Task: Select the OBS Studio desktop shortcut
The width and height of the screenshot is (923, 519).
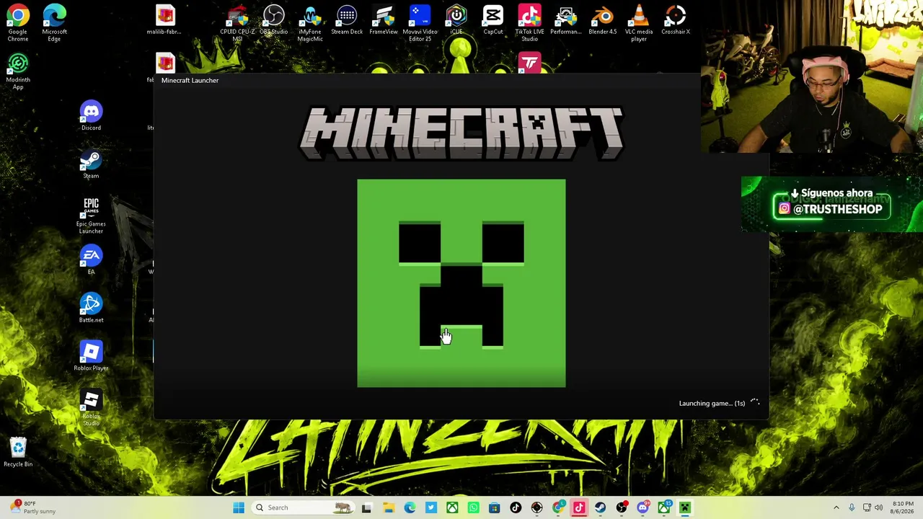Action: coord(274,19)
